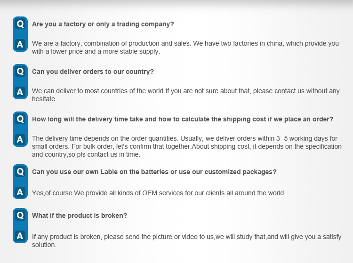Viewport: 353px width, 263px height.
Task: Select the question "Can you deliver orders to our country?"
Action: click(x=93, y=72)
